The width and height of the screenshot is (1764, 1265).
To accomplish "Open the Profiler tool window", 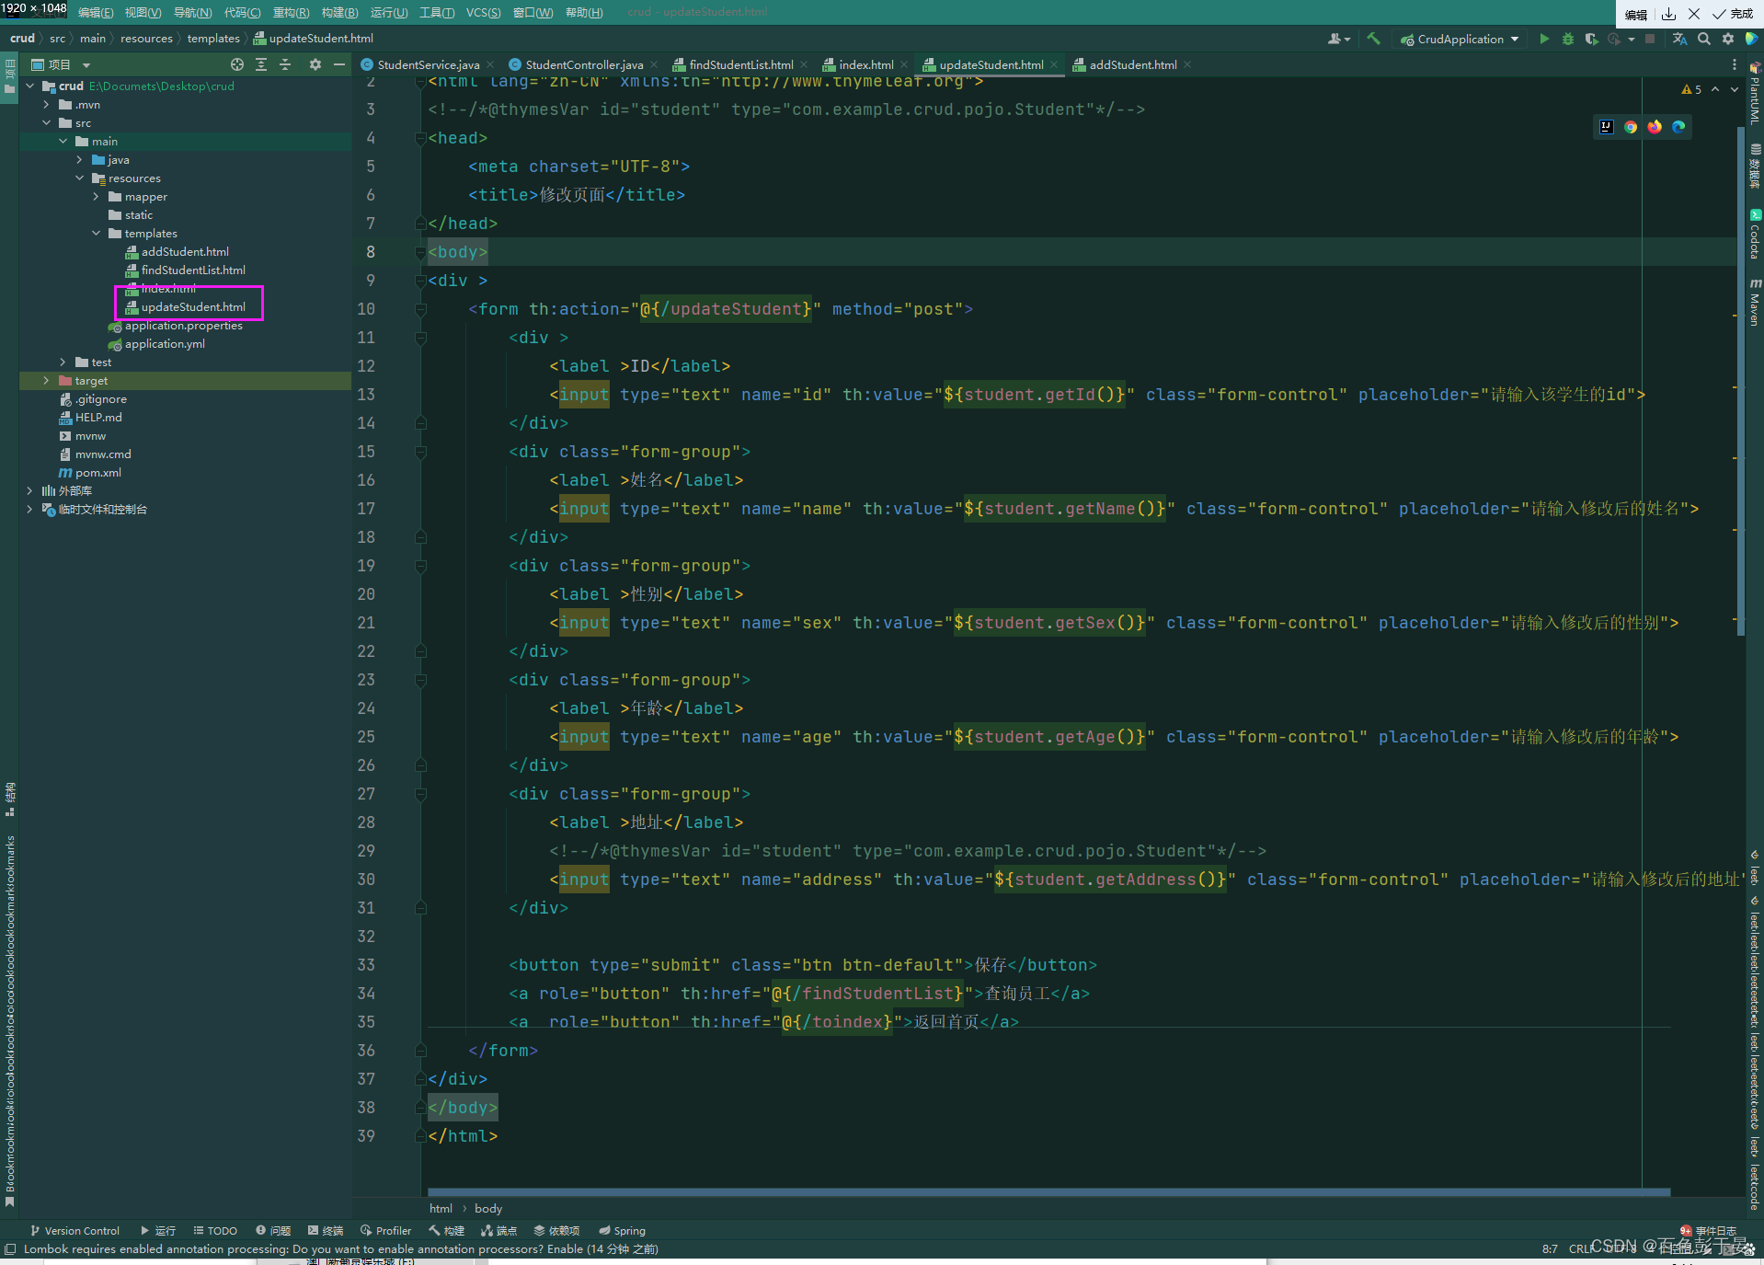I will 386,1231.
